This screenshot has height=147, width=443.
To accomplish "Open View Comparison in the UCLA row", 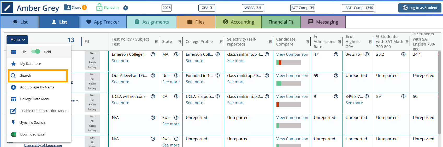I will pos(292,96).
